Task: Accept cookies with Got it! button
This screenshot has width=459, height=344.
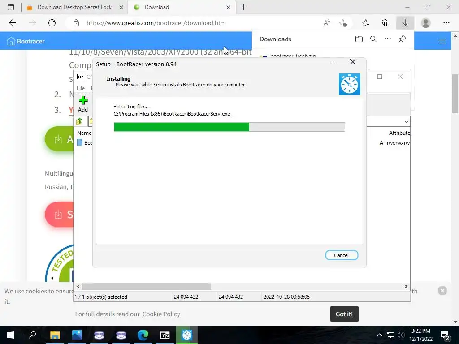Action: pos(344,314)
